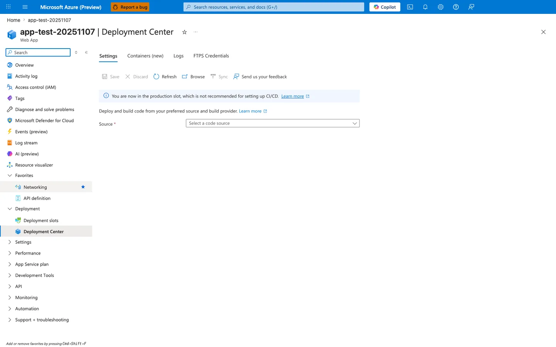Image resolution: width=556 pixels, height=347 pixels.
Task: Click Send us your feedback
Action: point(260,77)
